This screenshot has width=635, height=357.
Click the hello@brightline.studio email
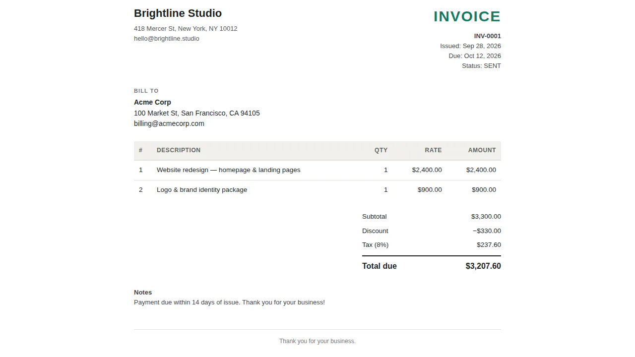[167, 39]
